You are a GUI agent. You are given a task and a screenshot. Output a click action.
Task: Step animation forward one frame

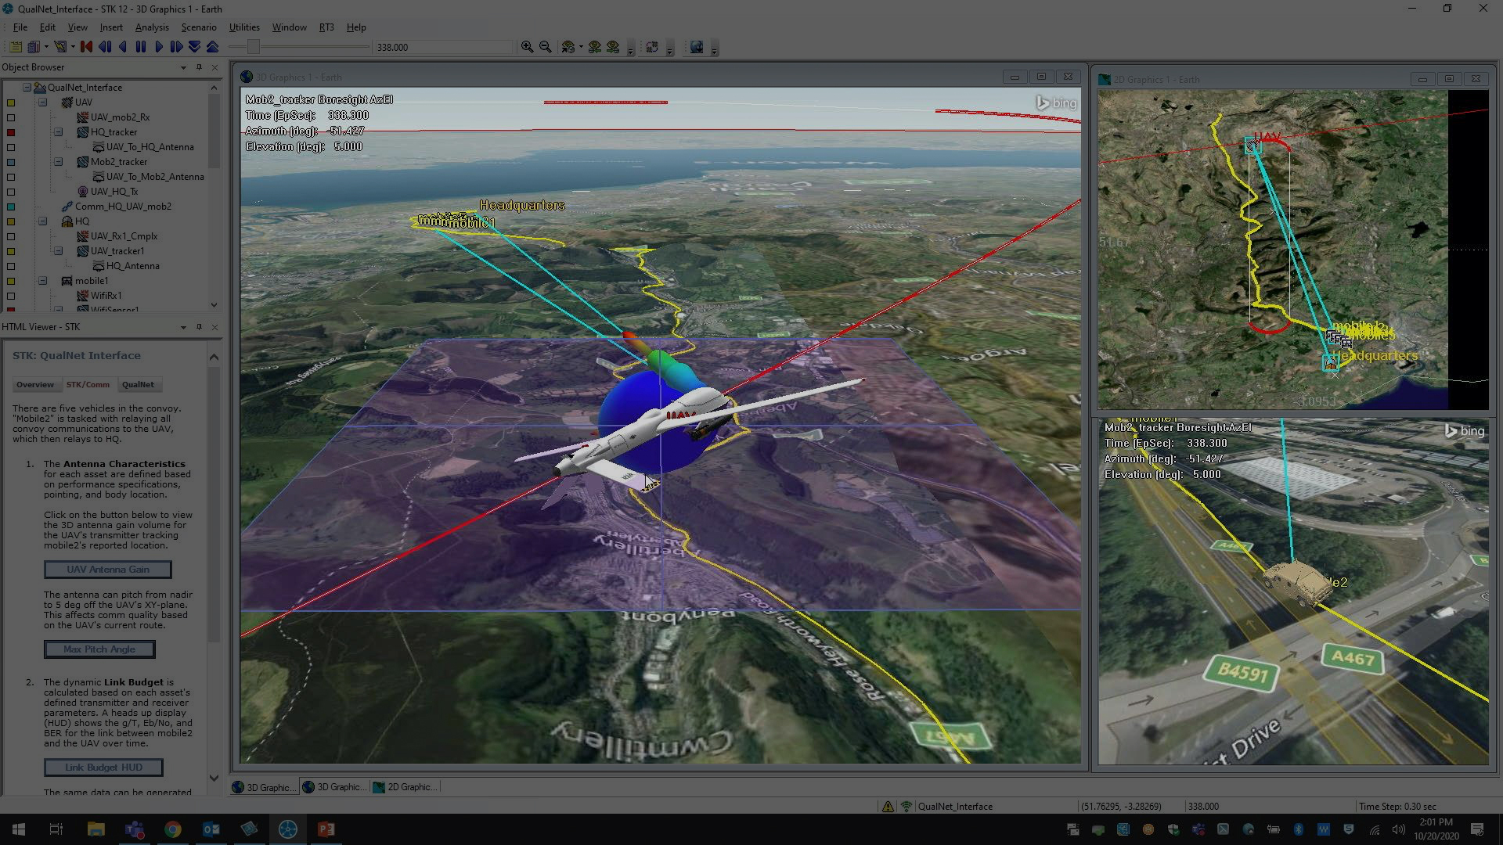tap(177, 47)
